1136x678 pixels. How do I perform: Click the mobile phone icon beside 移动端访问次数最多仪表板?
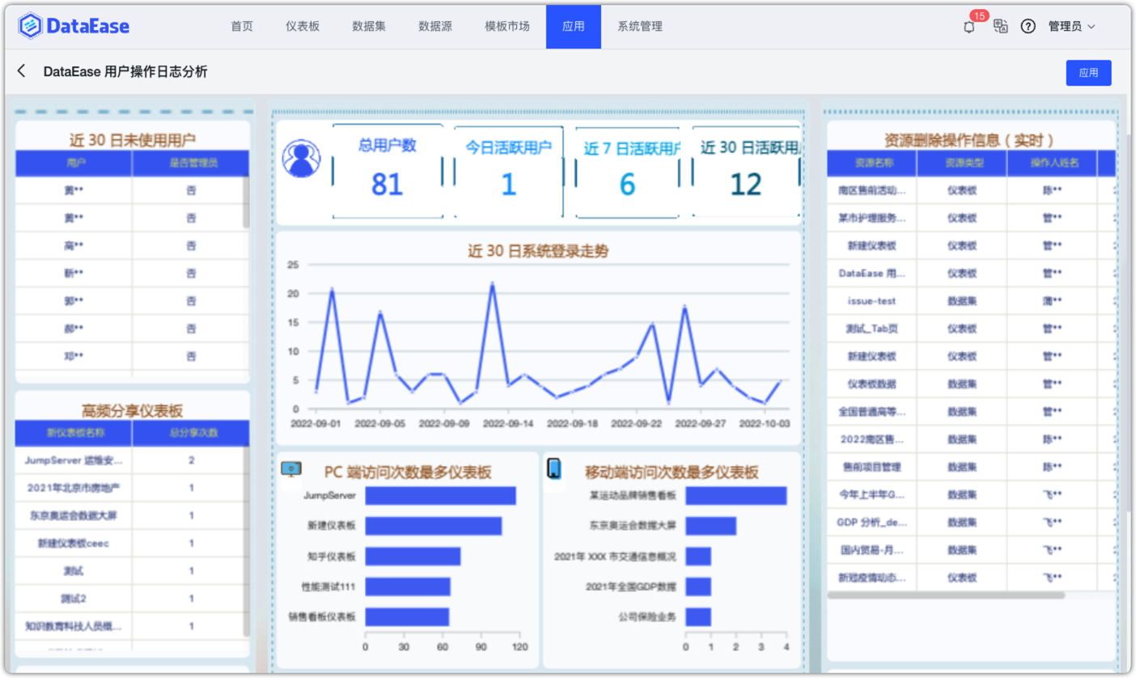554,468
